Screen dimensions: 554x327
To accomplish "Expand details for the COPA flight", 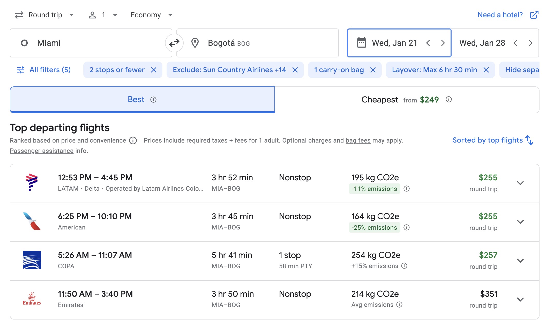I will [520, 261].
